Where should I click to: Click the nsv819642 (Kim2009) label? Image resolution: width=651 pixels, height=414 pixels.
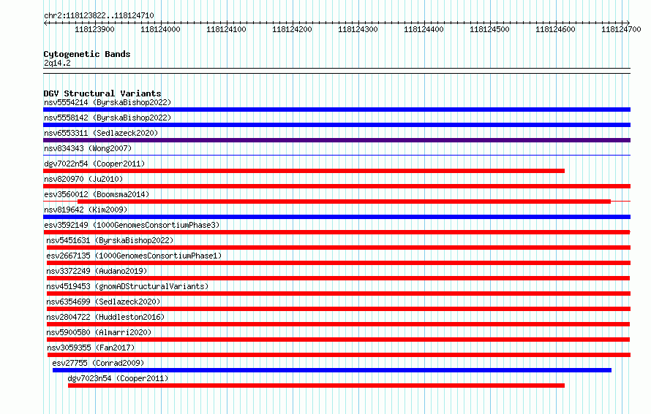pos(86,210)
